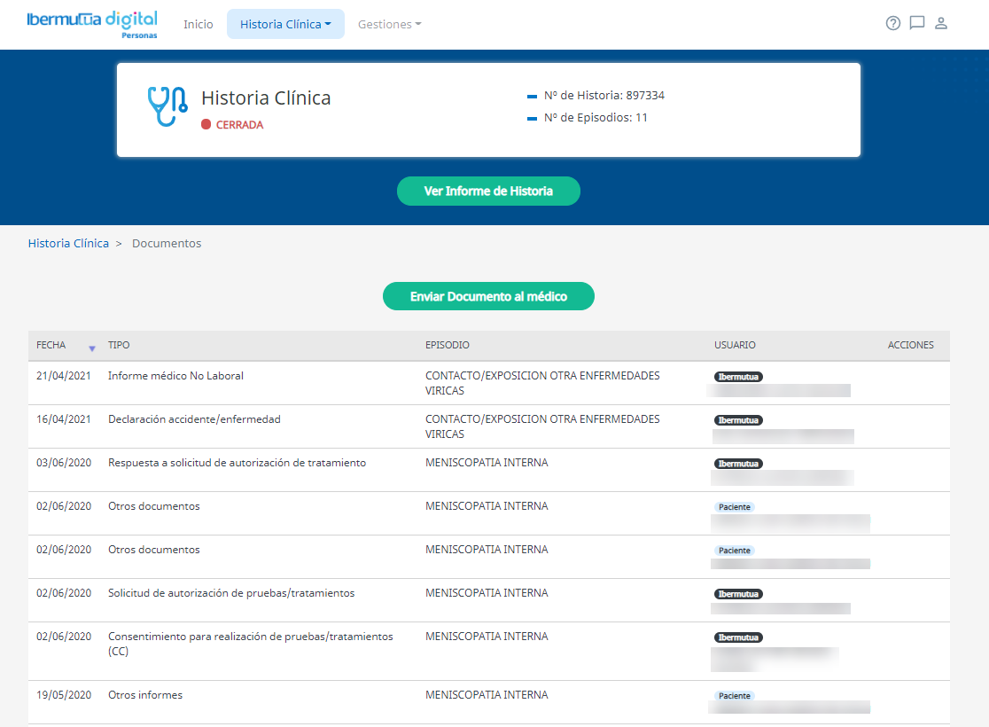Sort the table by the TIPO column header
This screenshot has width=989, height=727.
pyautogui.click(x=119, y=345)
